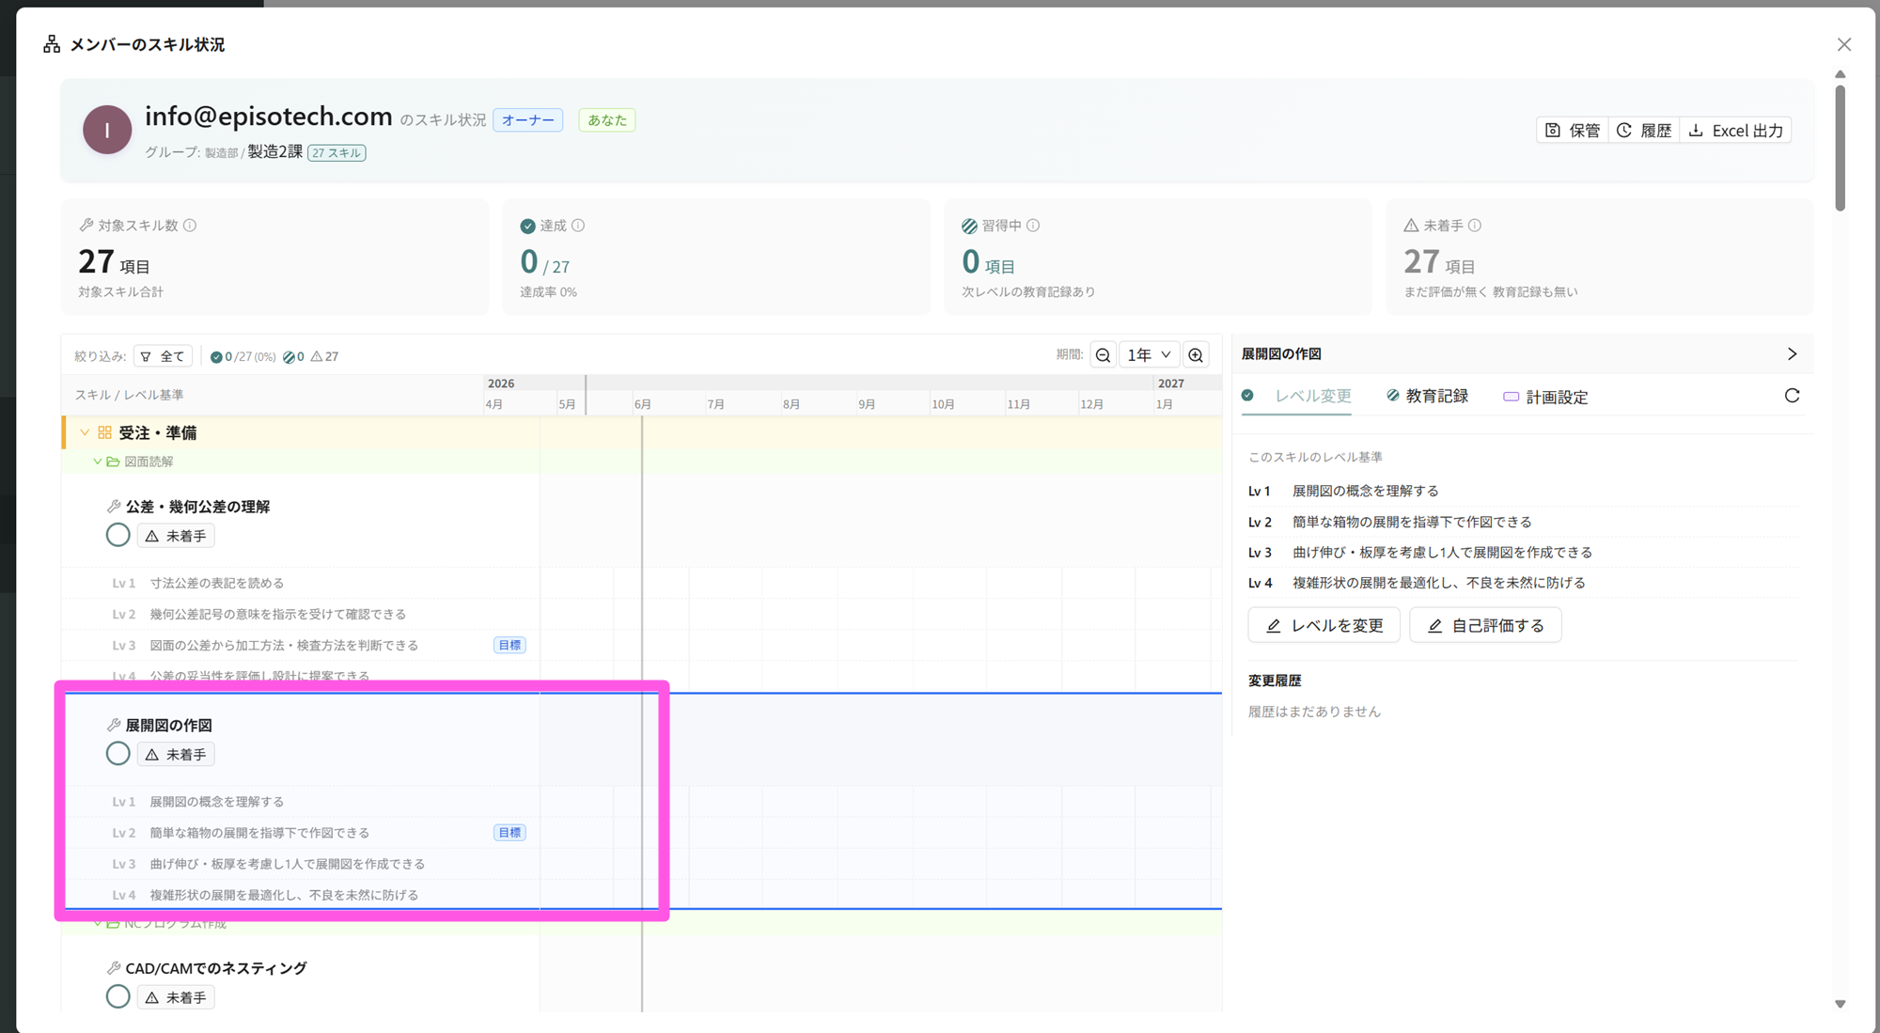Click the folder icon beside 図面読解
Image resolution: width=1880 pixels, height=1033 pixels.
tap(113, 462)
